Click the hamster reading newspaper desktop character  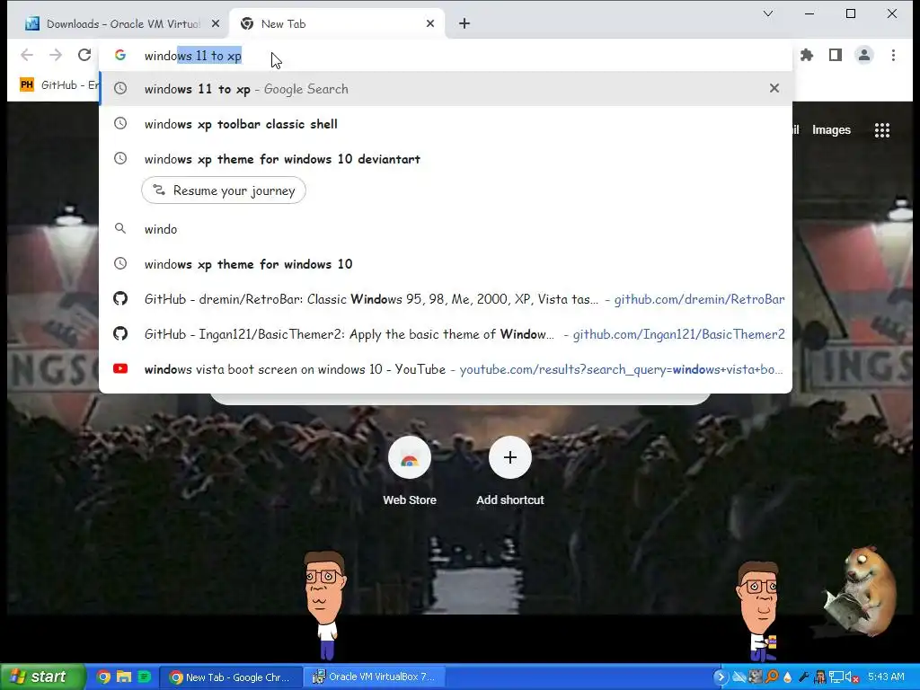point(862,591)
